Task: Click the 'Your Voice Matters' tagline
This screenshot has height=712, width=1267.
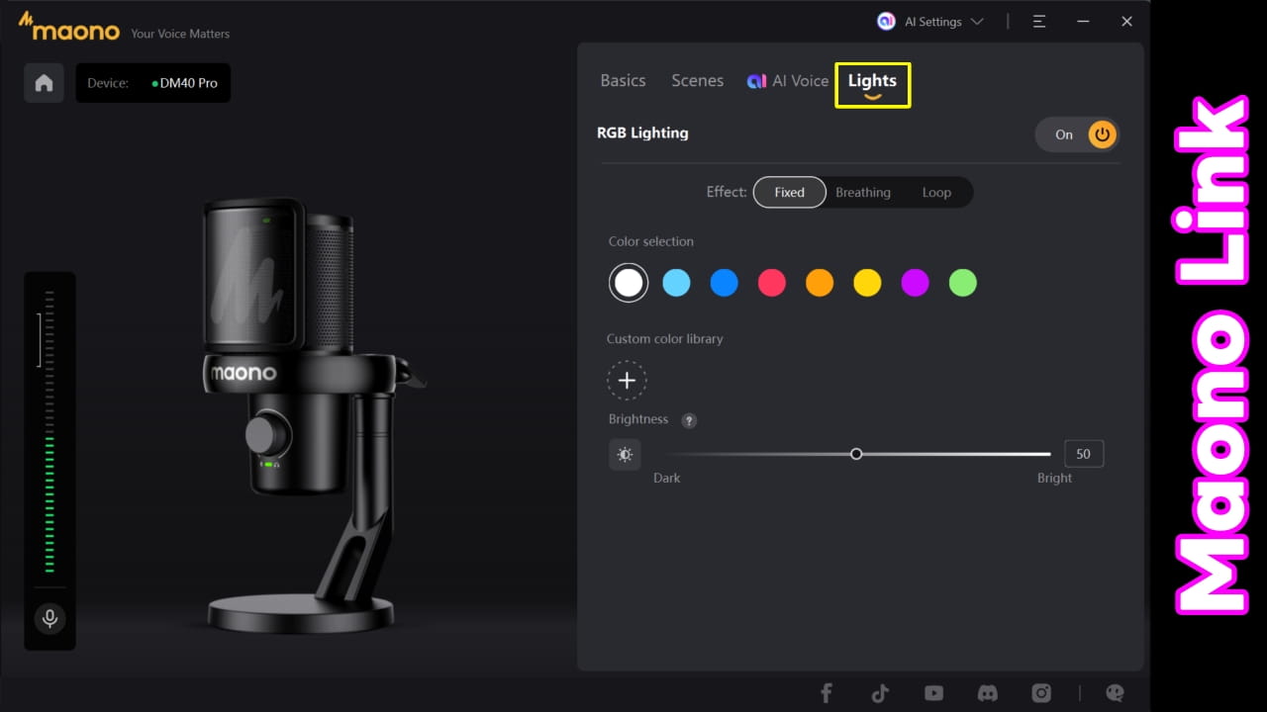Action: 180,34
